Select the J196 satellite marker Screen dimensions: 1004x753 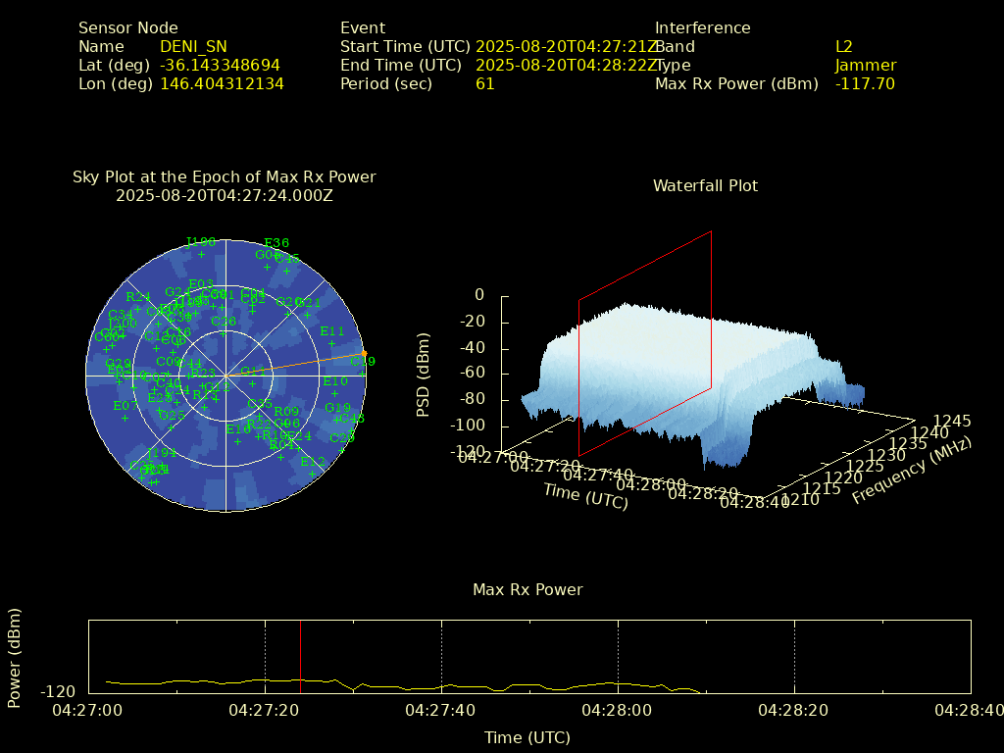click(x=201, y=254)
